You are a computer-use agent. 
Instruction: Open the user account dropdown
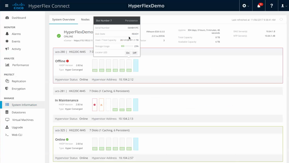pyautogui.click(x=283, y=6)
